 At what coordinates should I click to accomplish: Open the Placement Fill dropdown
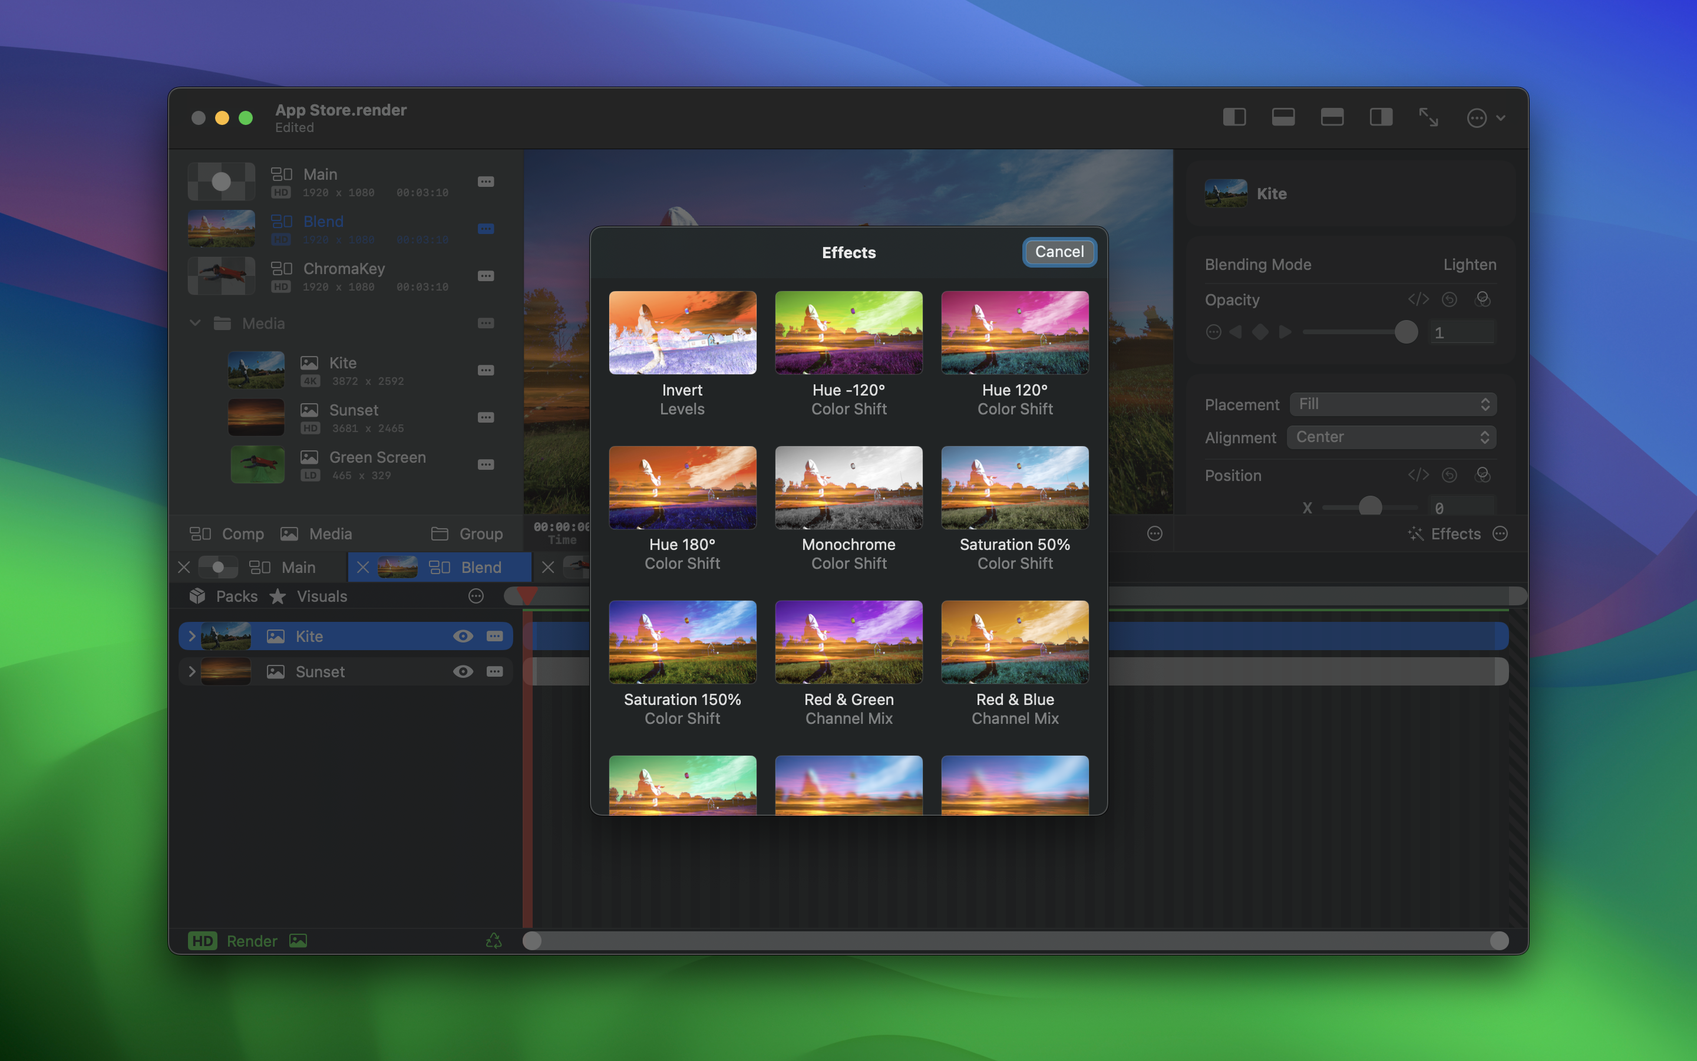(1393, 404)
